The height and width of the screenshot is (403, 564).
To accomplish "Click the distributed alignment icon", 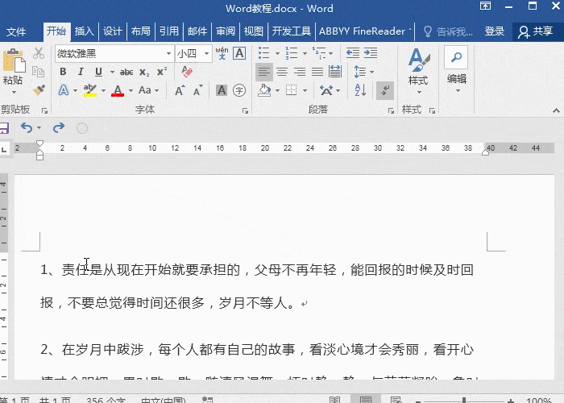I will point(335,72).
